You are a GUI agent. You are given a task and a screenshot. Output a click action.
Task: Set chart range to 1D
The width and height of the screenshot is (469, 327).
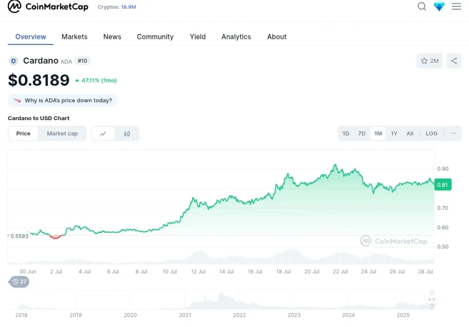click(346, 133)
